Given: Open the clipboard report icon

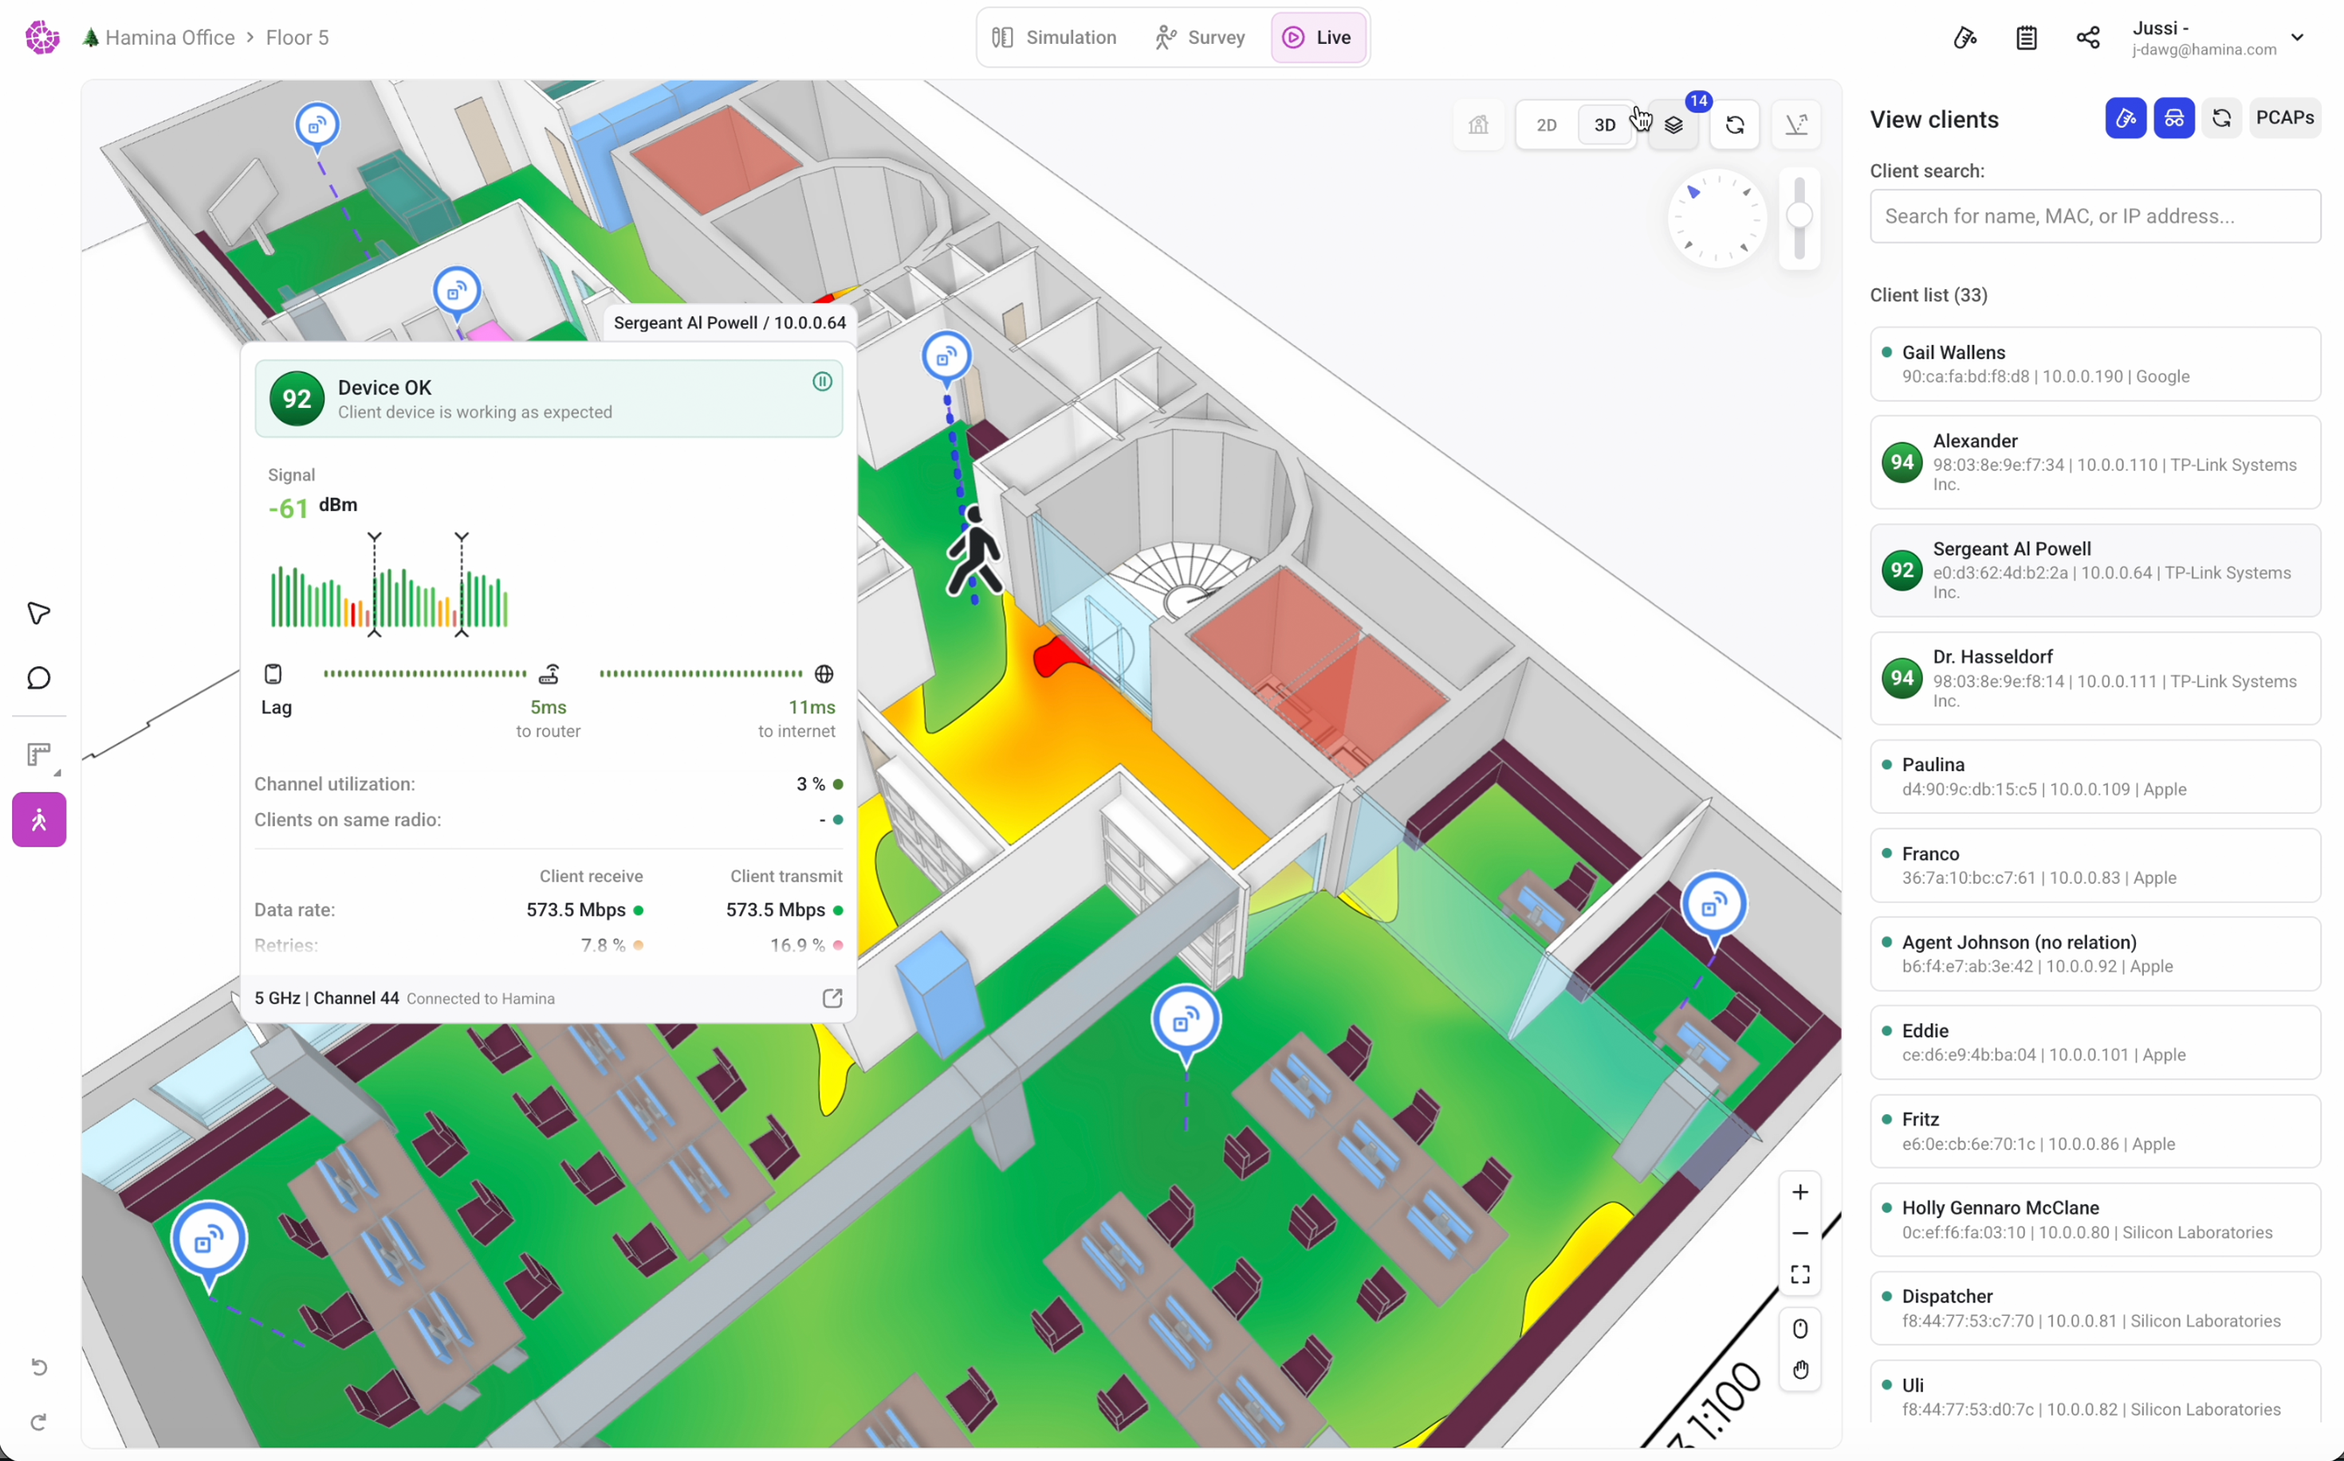Looking at the screenshot, I should pos(2027,37).
